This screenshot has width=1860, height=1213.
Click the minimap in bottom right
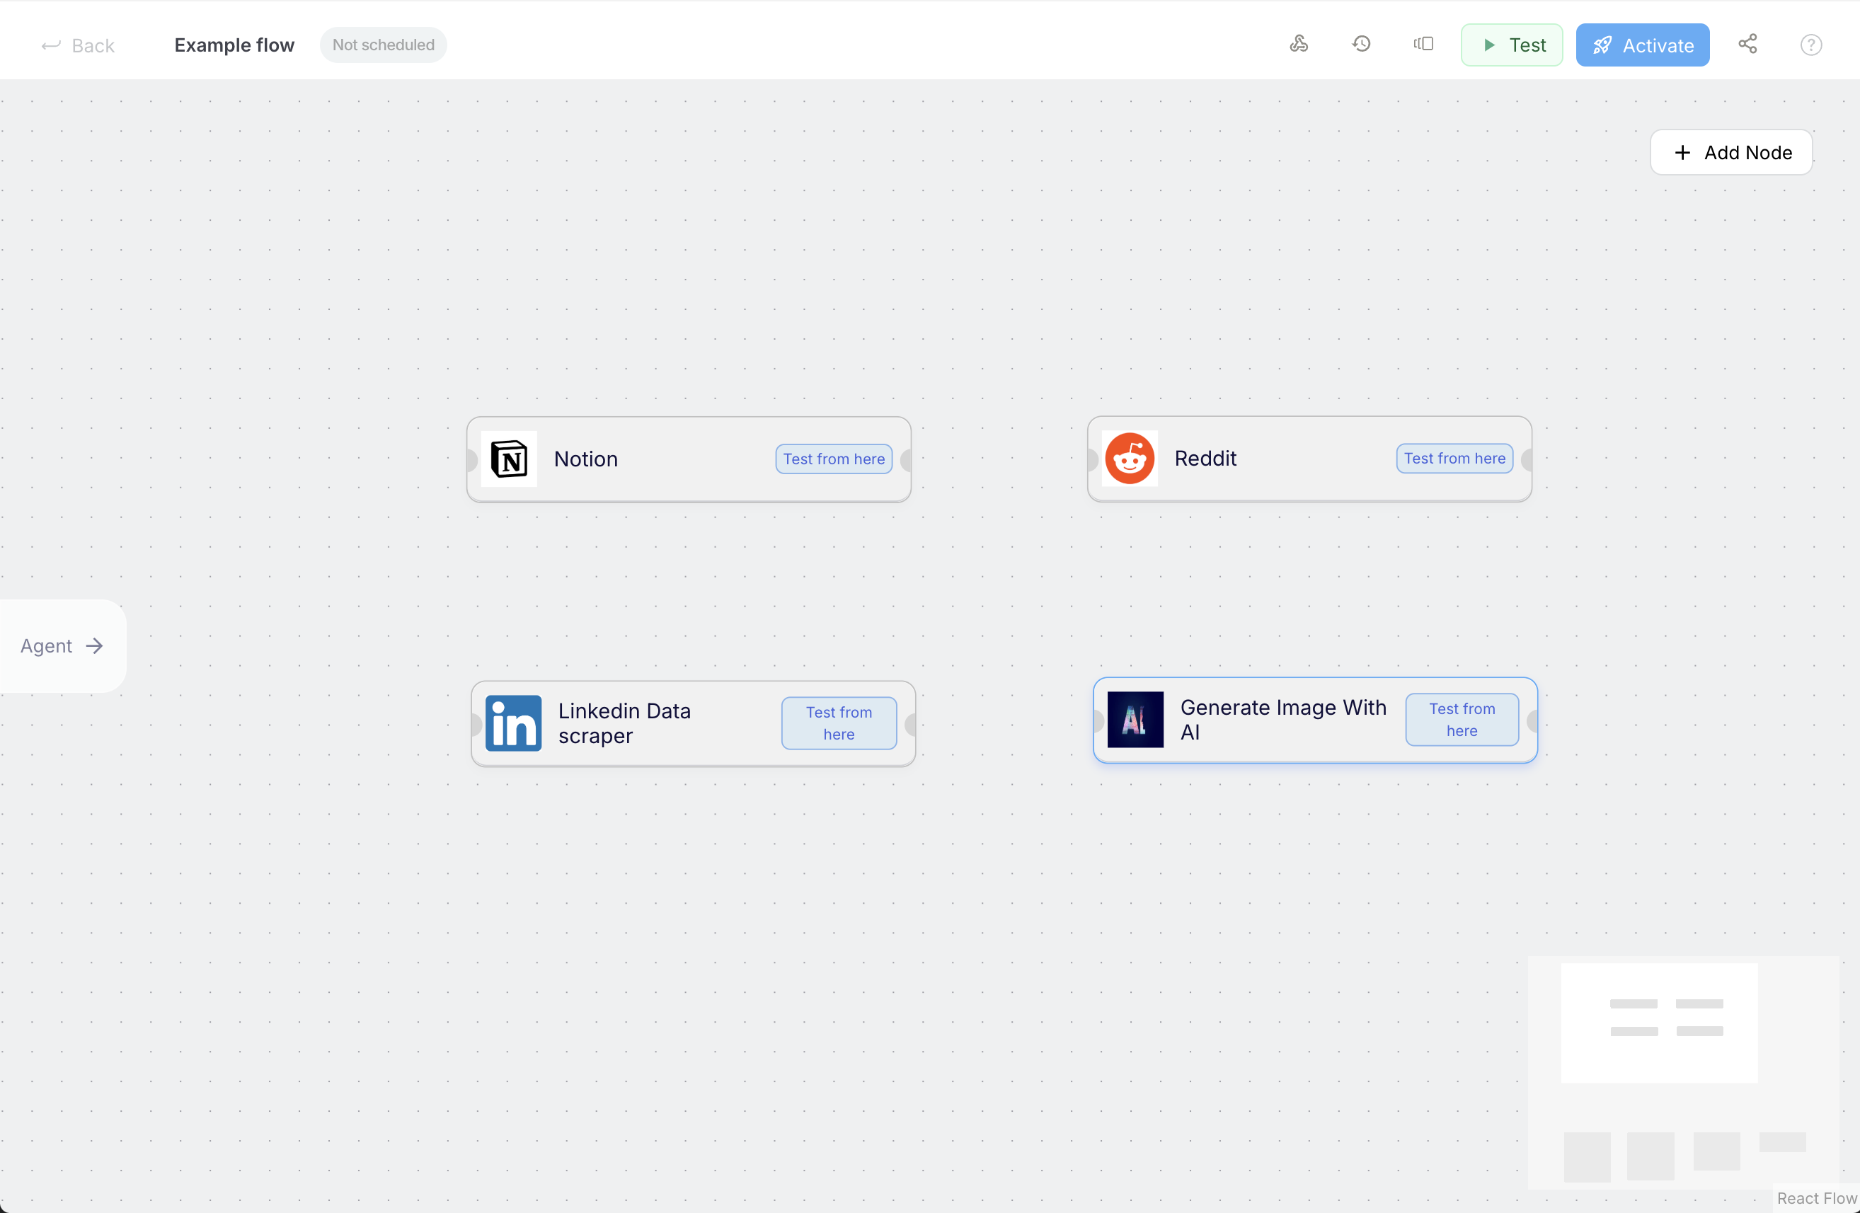(1683, 1071)
